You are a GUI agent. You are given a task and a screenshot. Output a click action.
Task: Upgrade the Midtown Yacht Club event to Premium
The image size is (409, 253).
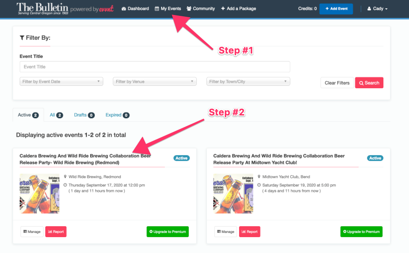(x=361, y=232)
